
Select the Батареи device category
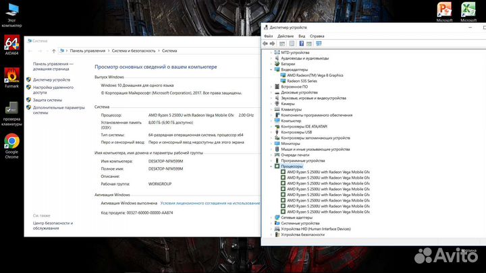click(288, 64)
